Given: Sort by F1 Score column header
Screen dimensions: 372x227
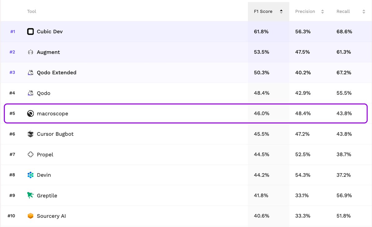Looking at the screenshot, I should 268,11.
